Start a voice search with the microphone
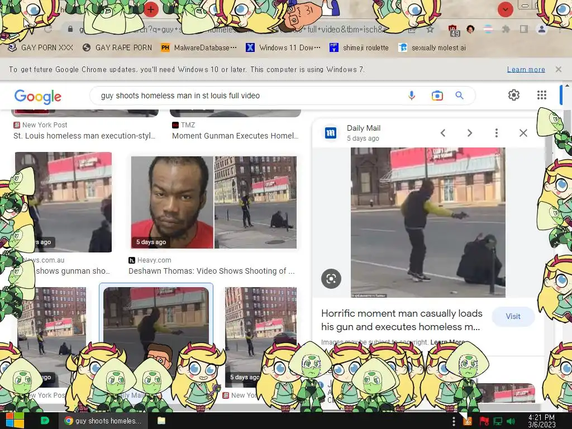The image size is (572, 429). [412, 96]
